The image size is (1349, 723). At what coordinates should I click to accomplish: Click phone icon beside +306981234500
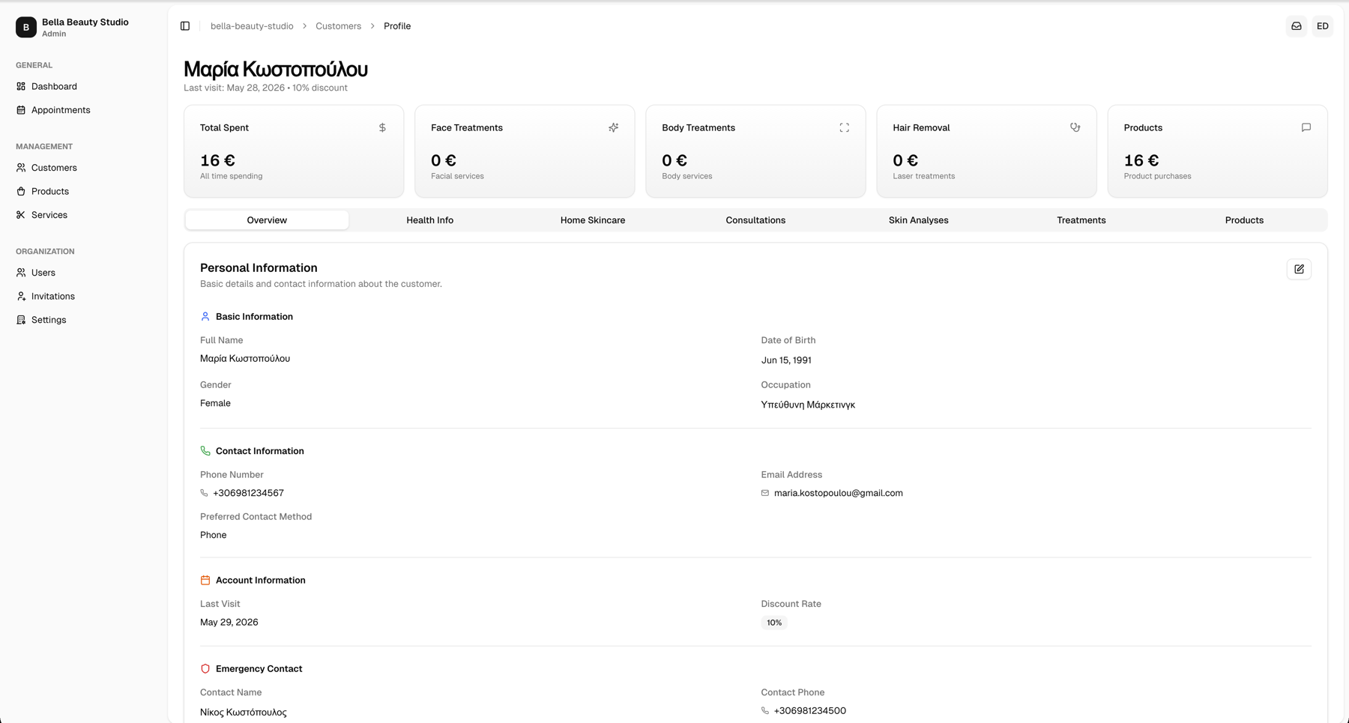point(765,711)
